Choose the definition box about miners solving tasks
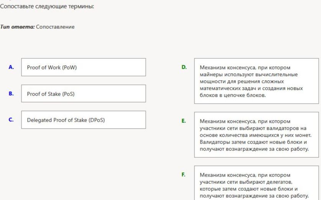This screenshot has width=321, height=200. pyautogui.click(x=257, y=81)
